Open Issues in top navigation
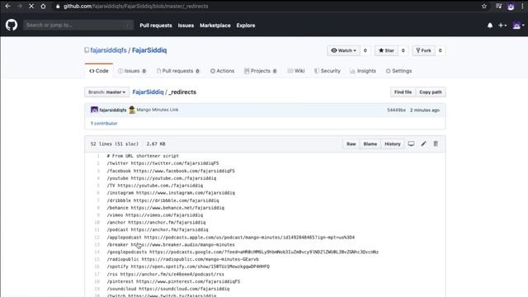 (186, 26)
